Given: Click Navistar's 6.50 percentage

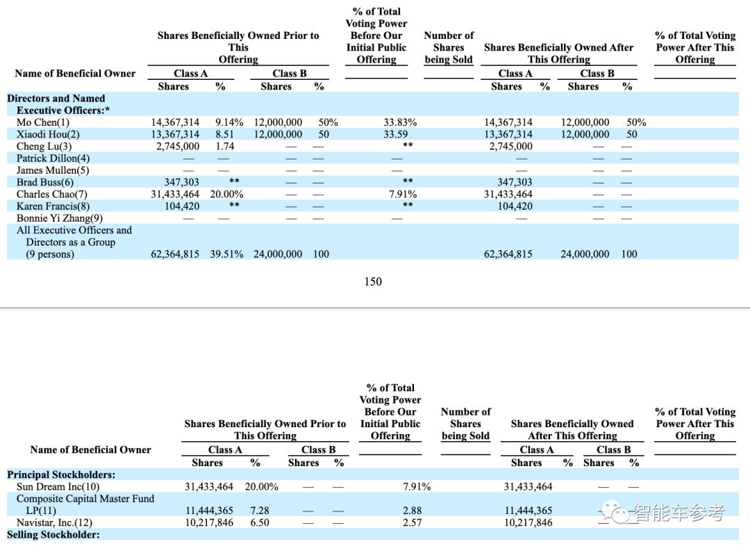Looking at the screenshot, I should (260, 522).
